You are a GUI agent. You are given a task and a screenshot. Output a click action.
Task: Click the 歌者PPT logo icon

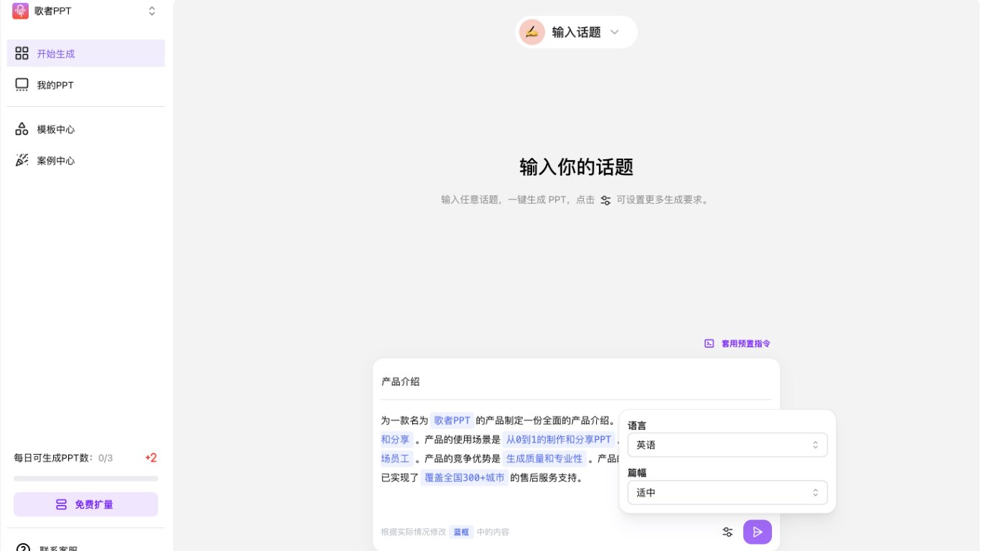(x=20, y=11)
